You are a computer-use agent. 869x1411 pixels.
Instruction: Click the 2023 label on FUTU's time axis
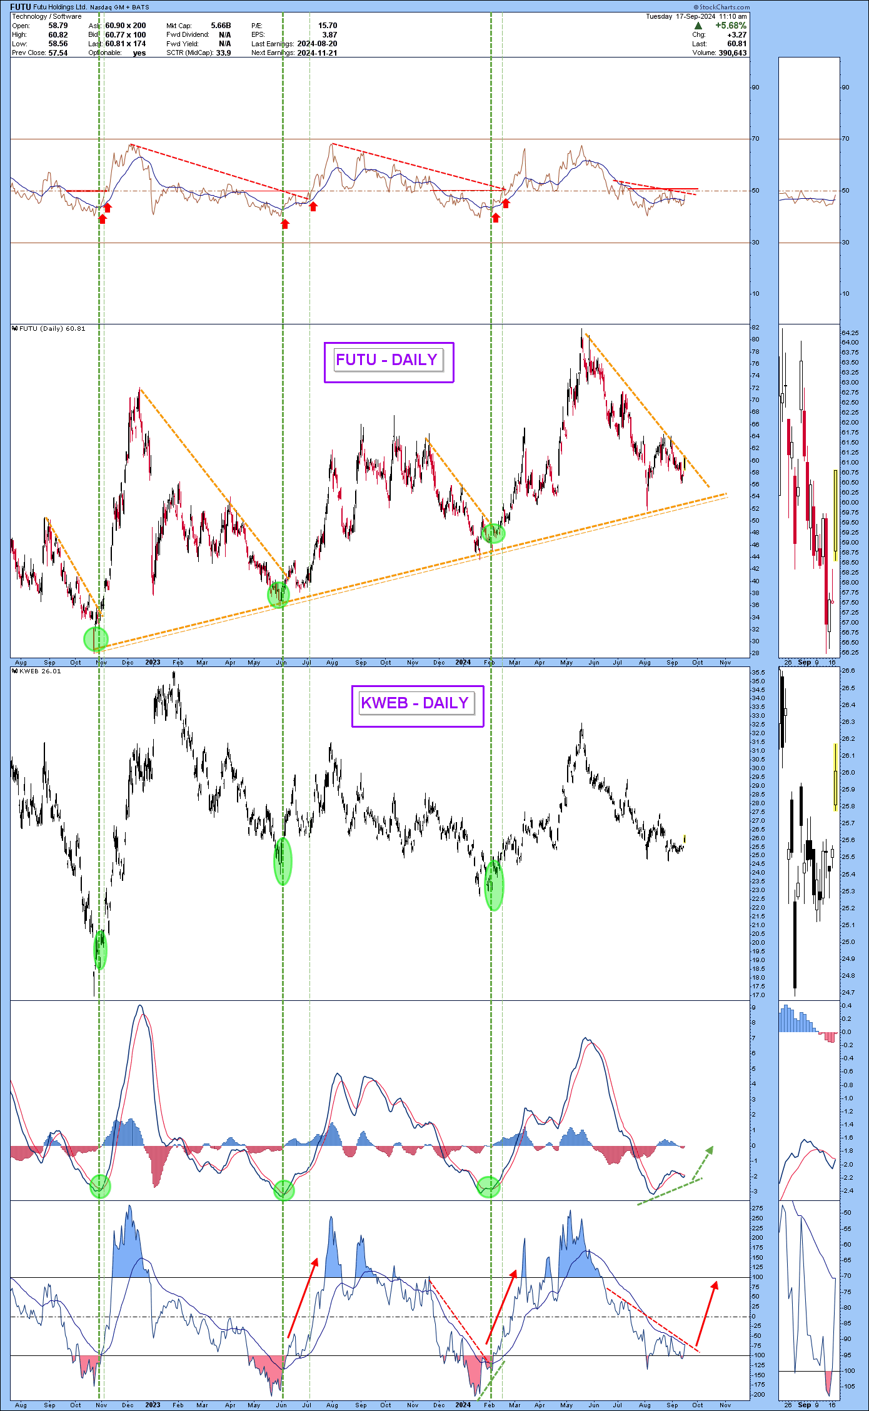[153, 662]
